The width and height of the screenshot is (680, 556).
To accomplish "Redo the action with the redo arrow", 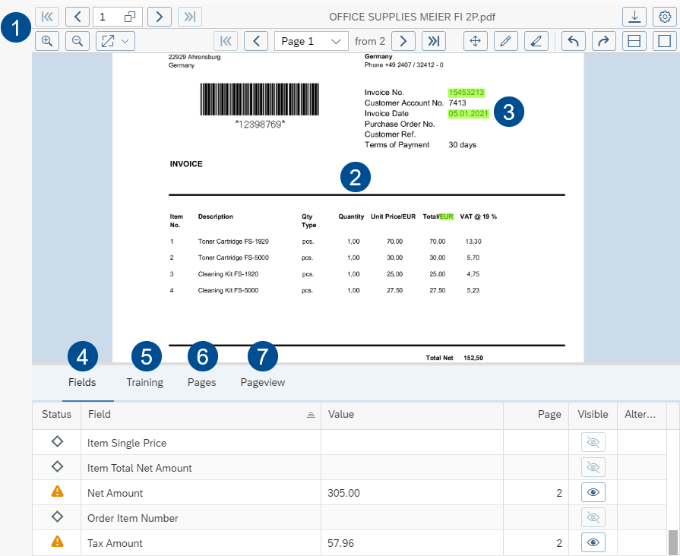I will 603,41.
